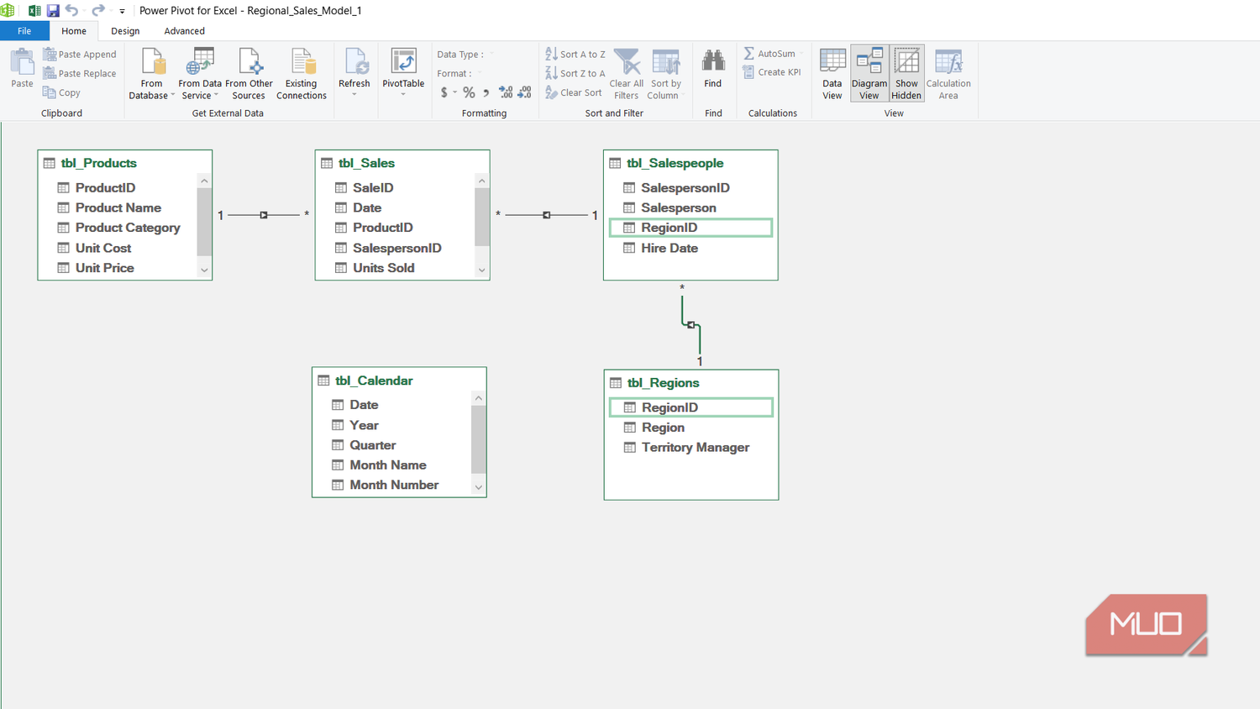Open From Data Service dropdown
The image size is (1260, 709).
200,74
